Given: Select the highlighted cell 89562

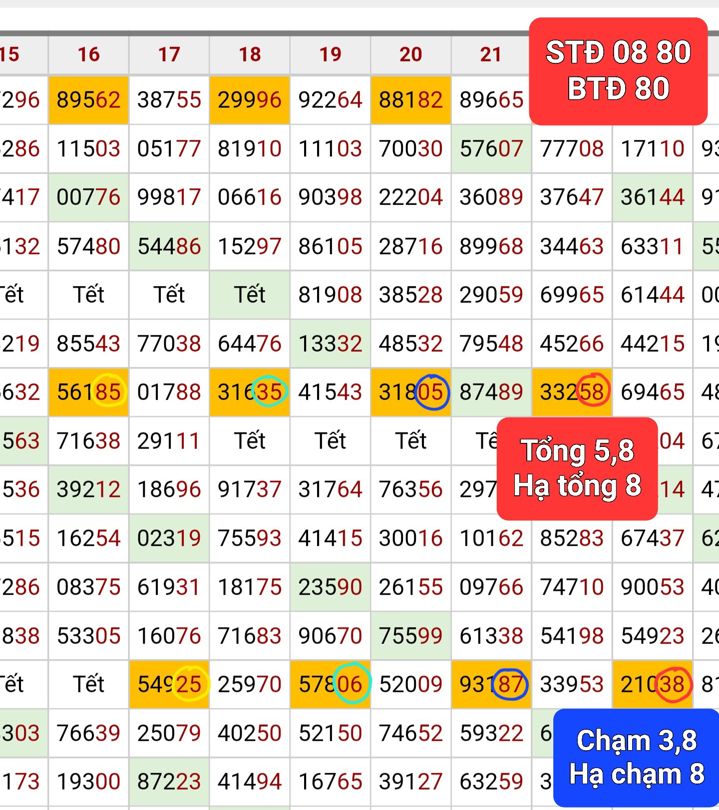Looking at the screenshot, I should pos(88,100).
